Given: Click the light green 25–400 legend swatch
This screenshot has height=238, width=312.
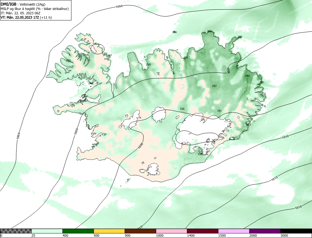Looking at the screenshot, I should point(47,231).
